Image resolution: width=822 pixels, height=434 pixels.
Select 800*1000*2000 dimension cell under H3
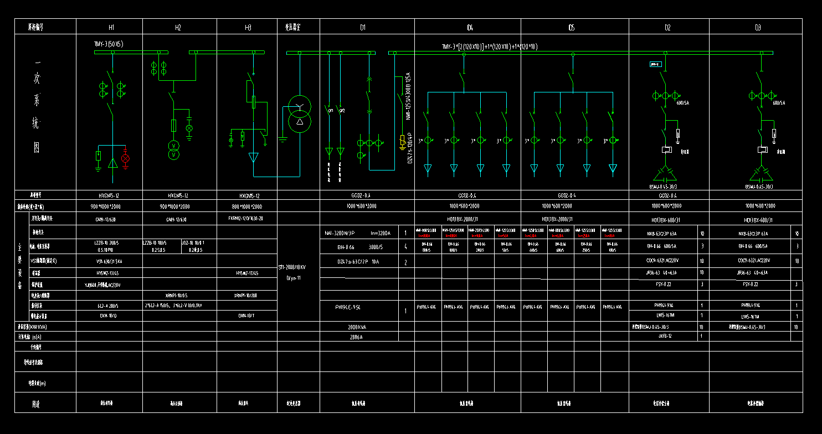[x=247, y=206]
